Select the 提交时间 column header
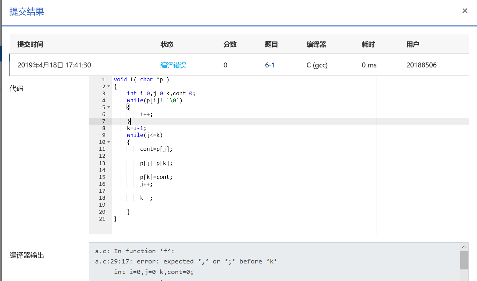This screenshot has width=477, height=281. [x=30, y=44]
